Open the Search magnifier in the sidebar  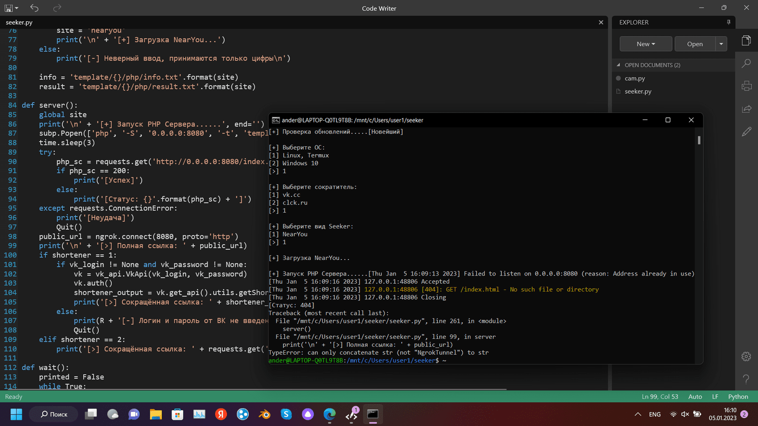pyautogui.click(x=746, y=63)
